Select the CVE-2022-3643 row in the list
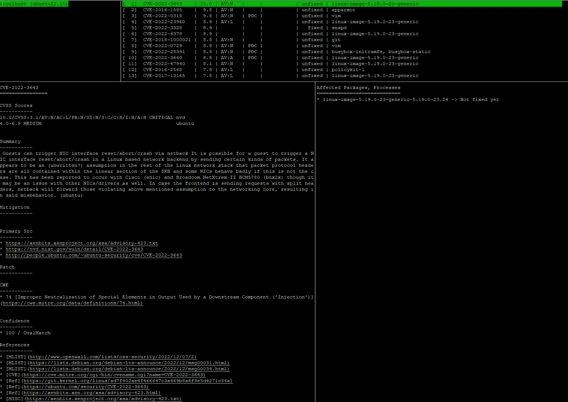The height and width of the screenshot is (402, 568). click(x=342, y=4)
